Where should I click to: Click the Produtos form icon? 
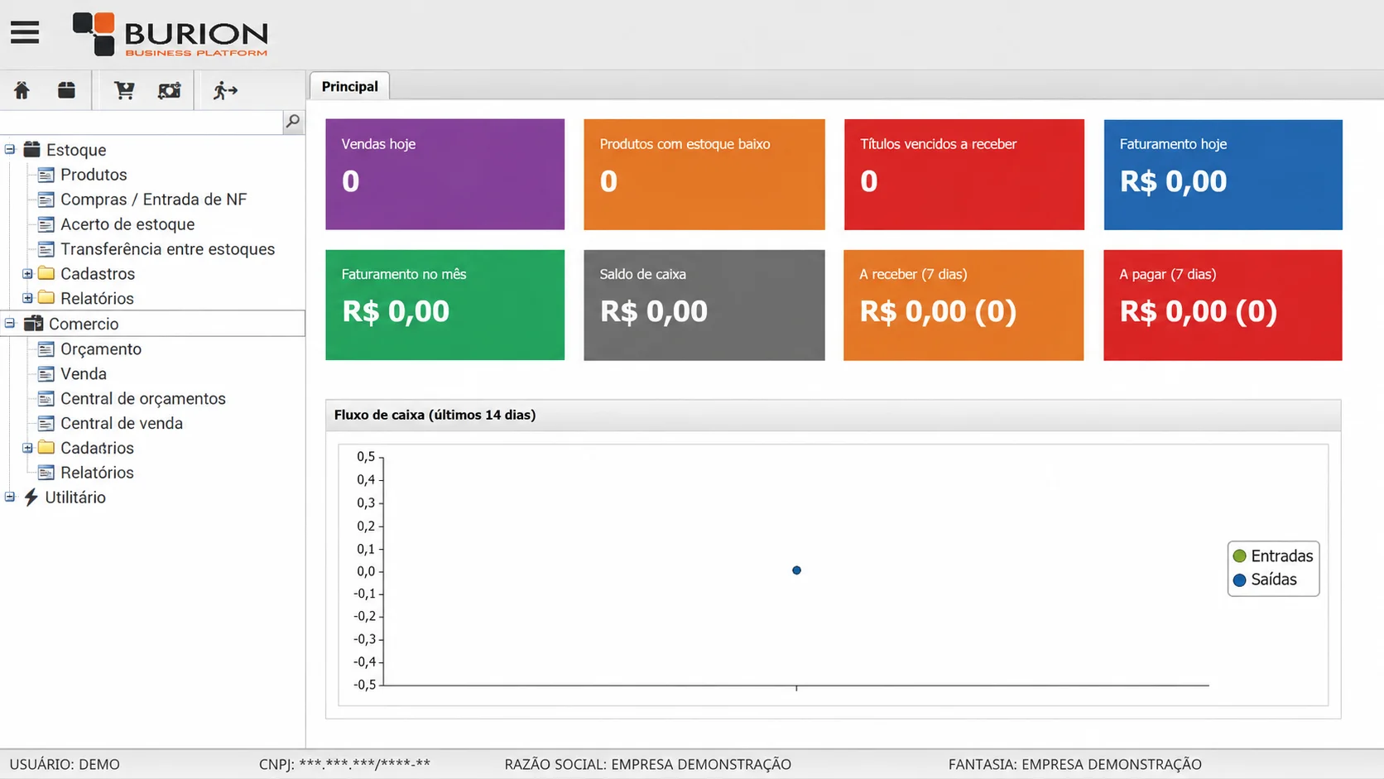point(46,175)
